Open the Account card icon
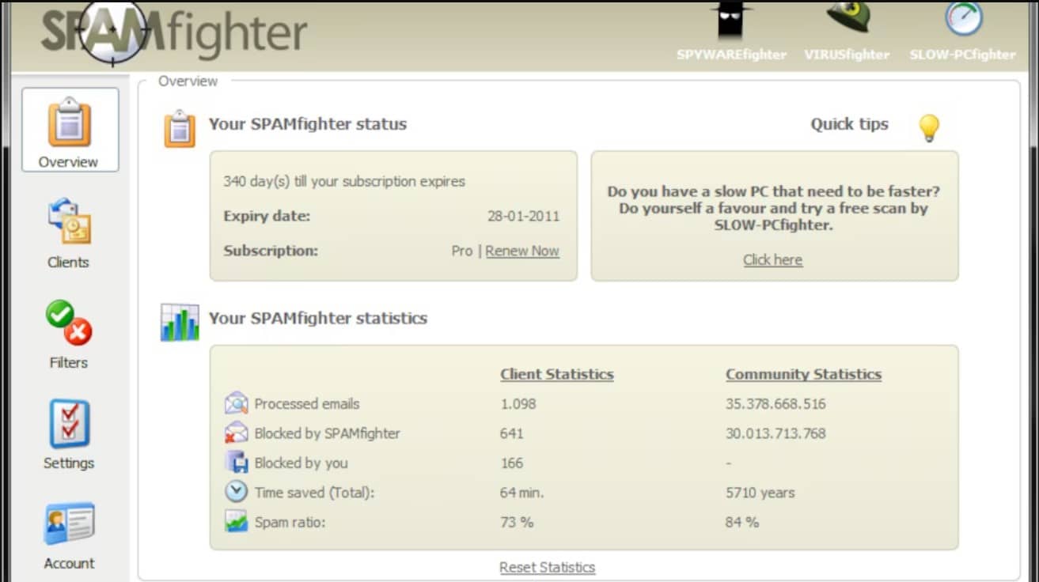 pos(70,524)
